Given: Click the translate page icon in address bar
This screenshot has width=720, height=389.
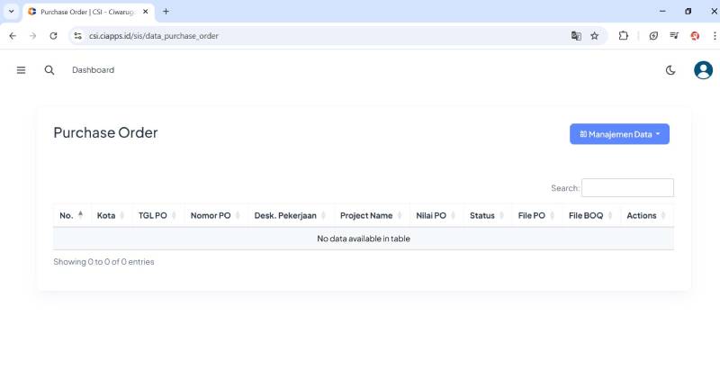Looking at the screenshot, I should point(576,36).
